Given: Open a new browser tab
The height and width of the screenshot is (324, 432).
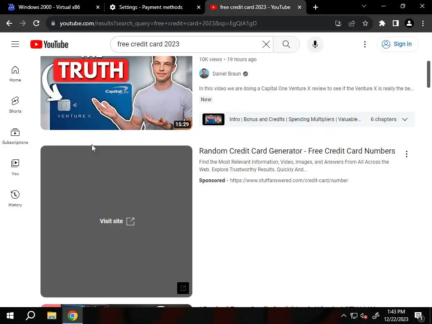Looking at the screenshot, I should pyautogui.click(x=316, y=7).
